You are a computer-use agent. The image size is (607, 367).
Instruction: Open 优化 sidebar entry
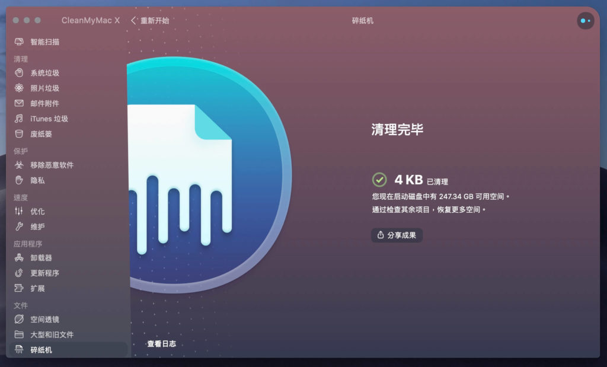37,212
